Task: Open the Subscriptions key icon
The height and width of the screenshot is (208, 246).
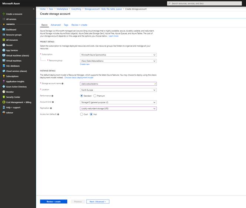Action: 4,76
